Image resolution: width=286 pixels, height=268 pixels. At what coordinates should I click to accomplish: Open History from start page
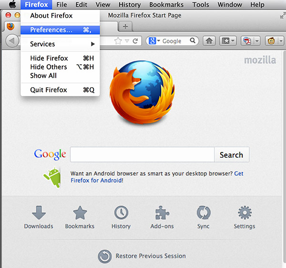click(121, 217)
